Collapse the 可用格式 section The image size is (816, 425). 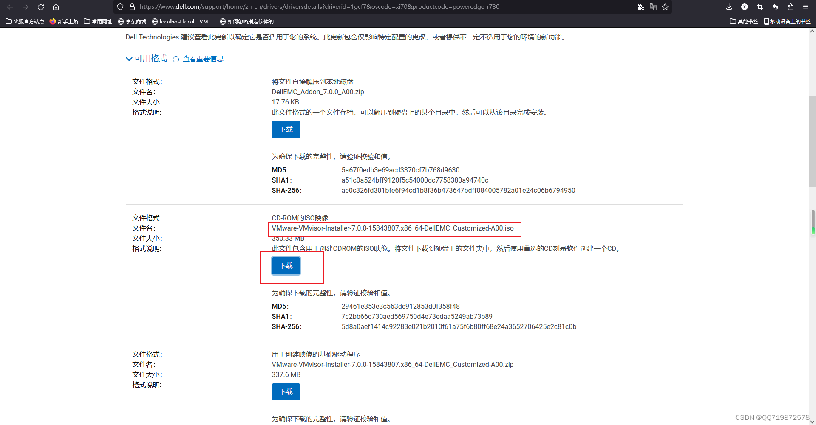point(147,59)
